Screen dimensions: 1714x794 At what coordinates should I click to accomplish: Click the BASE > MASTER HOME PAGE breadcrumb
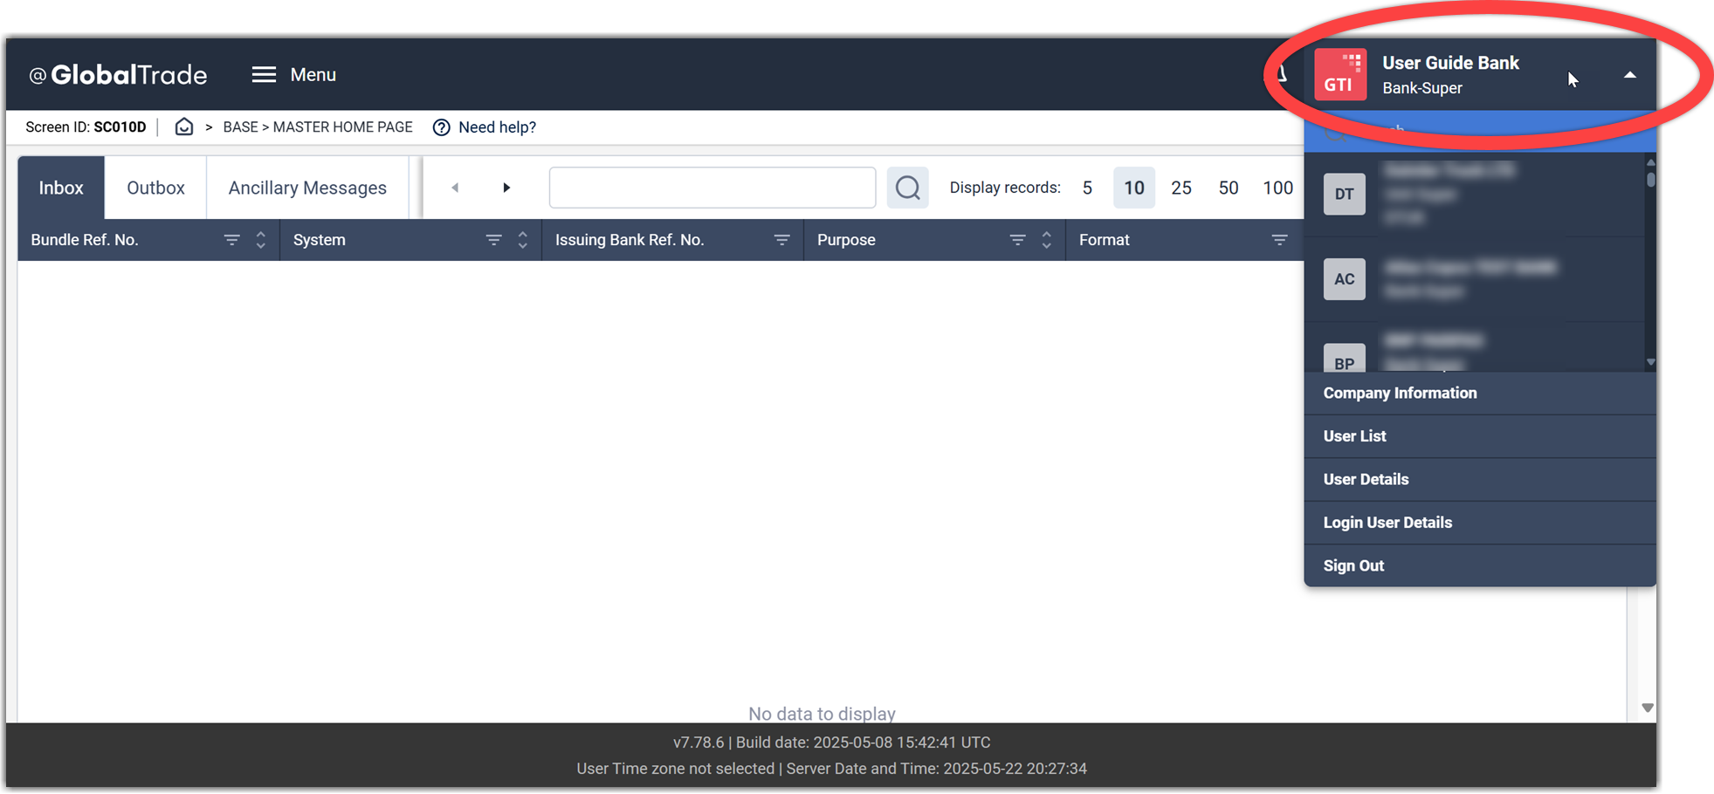point(318,127)
